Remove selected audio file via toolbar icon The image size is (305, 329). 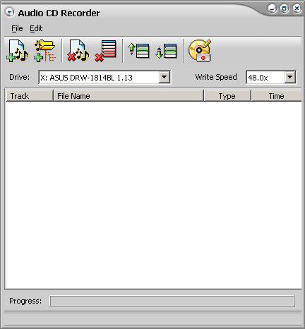(78, 51)
